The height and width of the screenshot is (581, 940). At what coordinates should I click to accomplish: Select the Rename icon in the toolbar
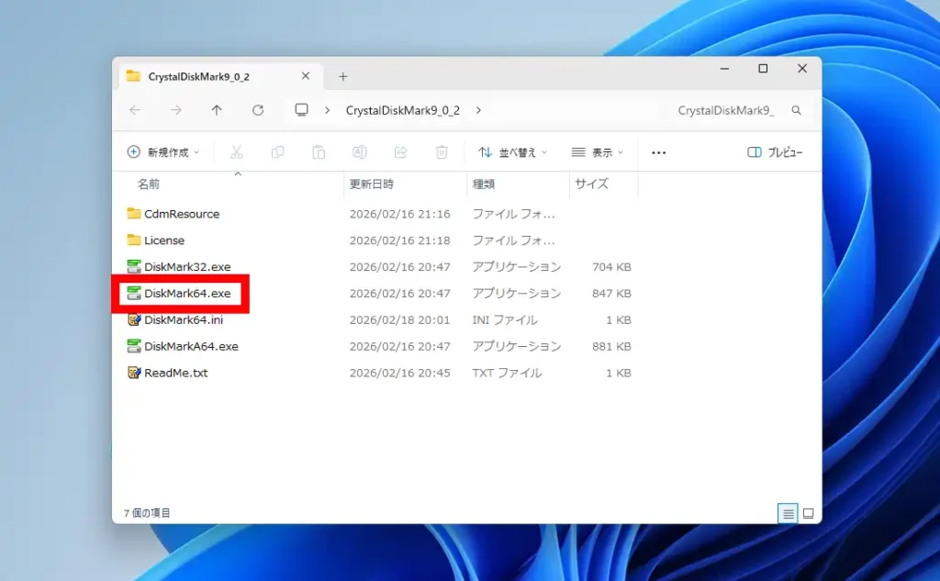point(359,152)
